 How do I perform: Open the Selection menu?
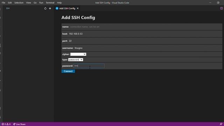click(19, 3)
